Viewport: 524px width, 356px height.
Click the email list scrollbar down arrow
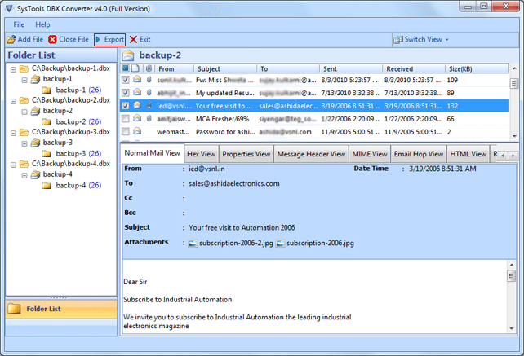point(514,136)
